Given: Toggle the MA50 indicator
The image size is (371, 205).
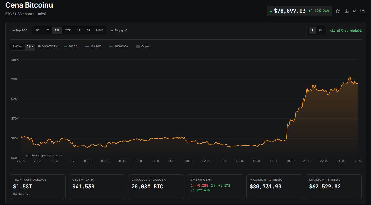Looking at the screenshot, I should pyautogui.click(x=70, y=46).
